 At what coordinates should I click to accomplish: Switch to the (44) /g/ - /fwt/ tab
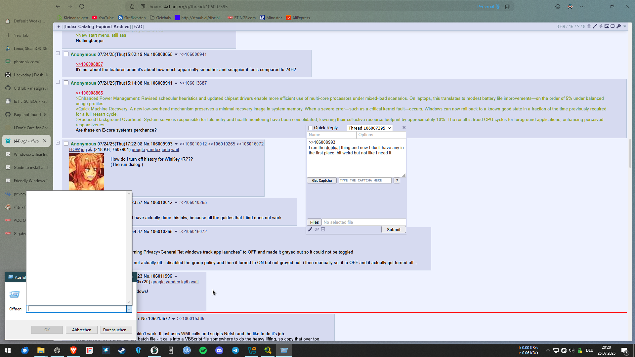(x=26, y=141)
